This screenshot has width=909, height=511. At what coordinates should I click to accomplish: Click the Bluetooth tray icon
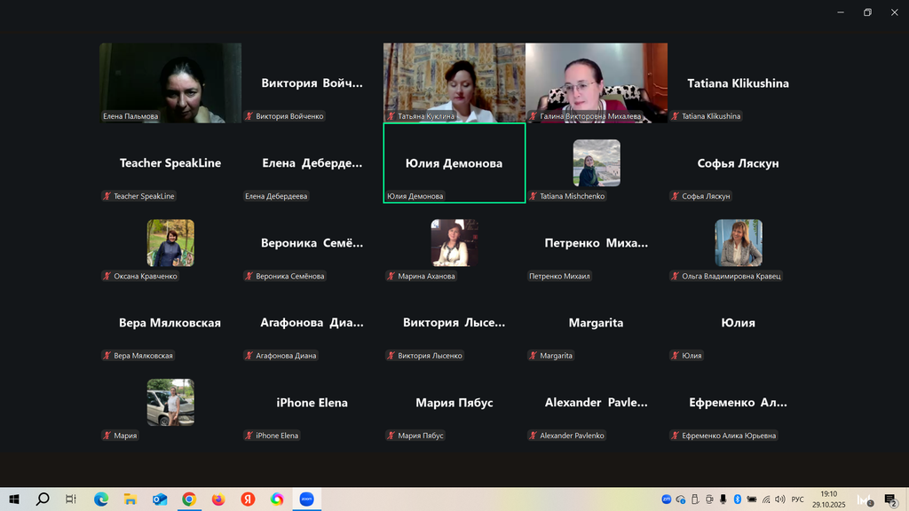coord(738,499)
